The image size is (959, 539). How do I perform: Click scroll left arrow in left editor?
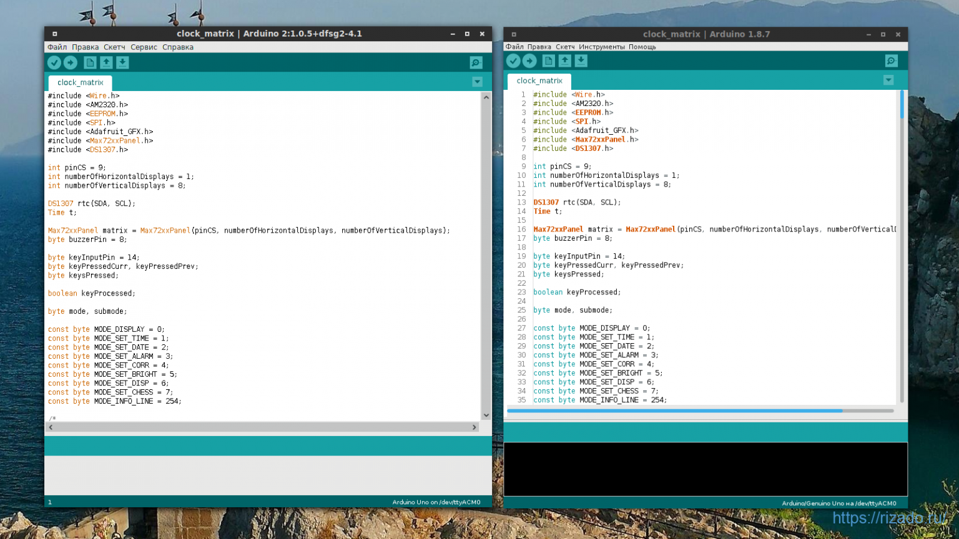click(x=51, y=427)
